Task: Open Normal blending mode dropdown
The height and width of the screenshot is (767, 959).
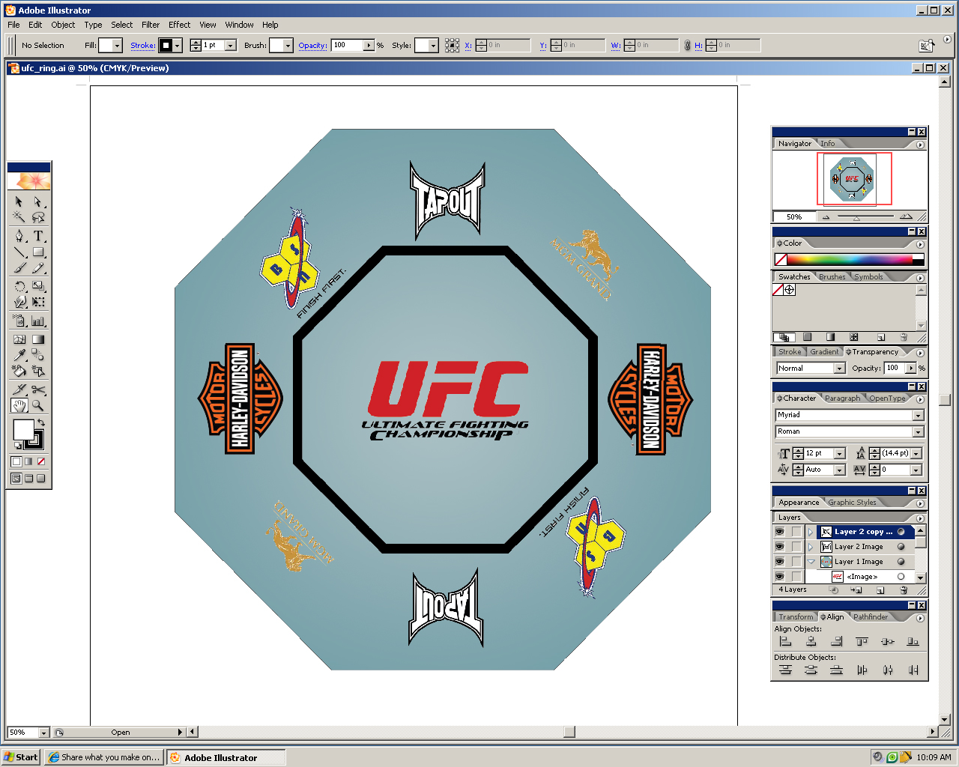Action: [x=839, y=368]
